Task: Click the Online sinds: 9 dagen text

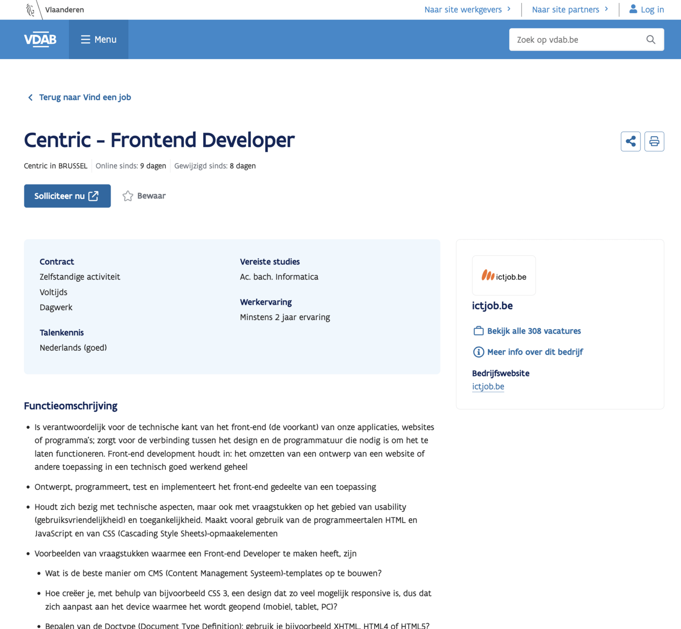Action: coord(131,166)
